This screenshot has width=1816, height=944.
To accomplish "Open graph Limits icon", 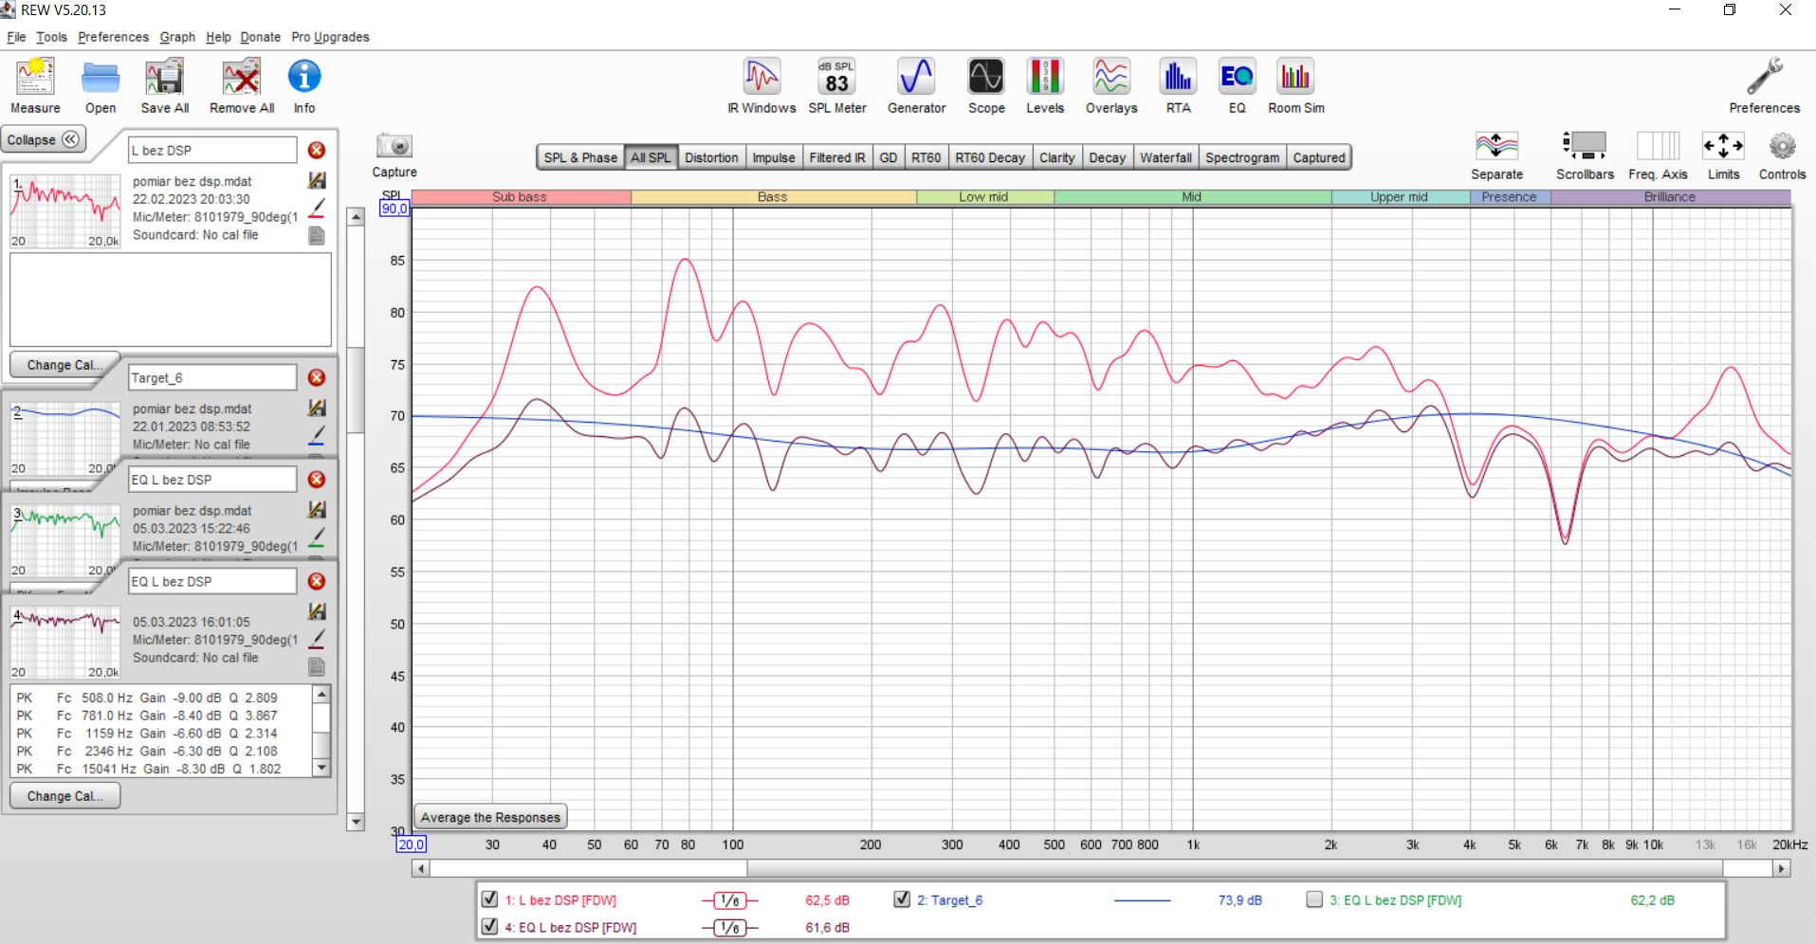I will coord(1723,146).
